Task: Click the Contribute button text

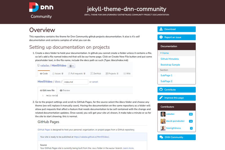Action: click(170, 90)
